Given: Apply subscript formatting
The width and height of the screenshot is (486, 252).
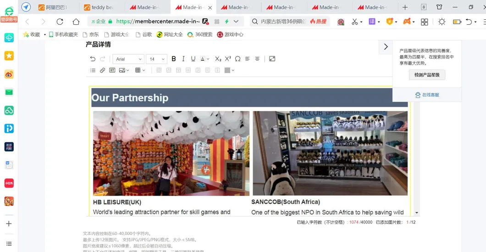Looking at the screenshot, I should click(218, 59).
